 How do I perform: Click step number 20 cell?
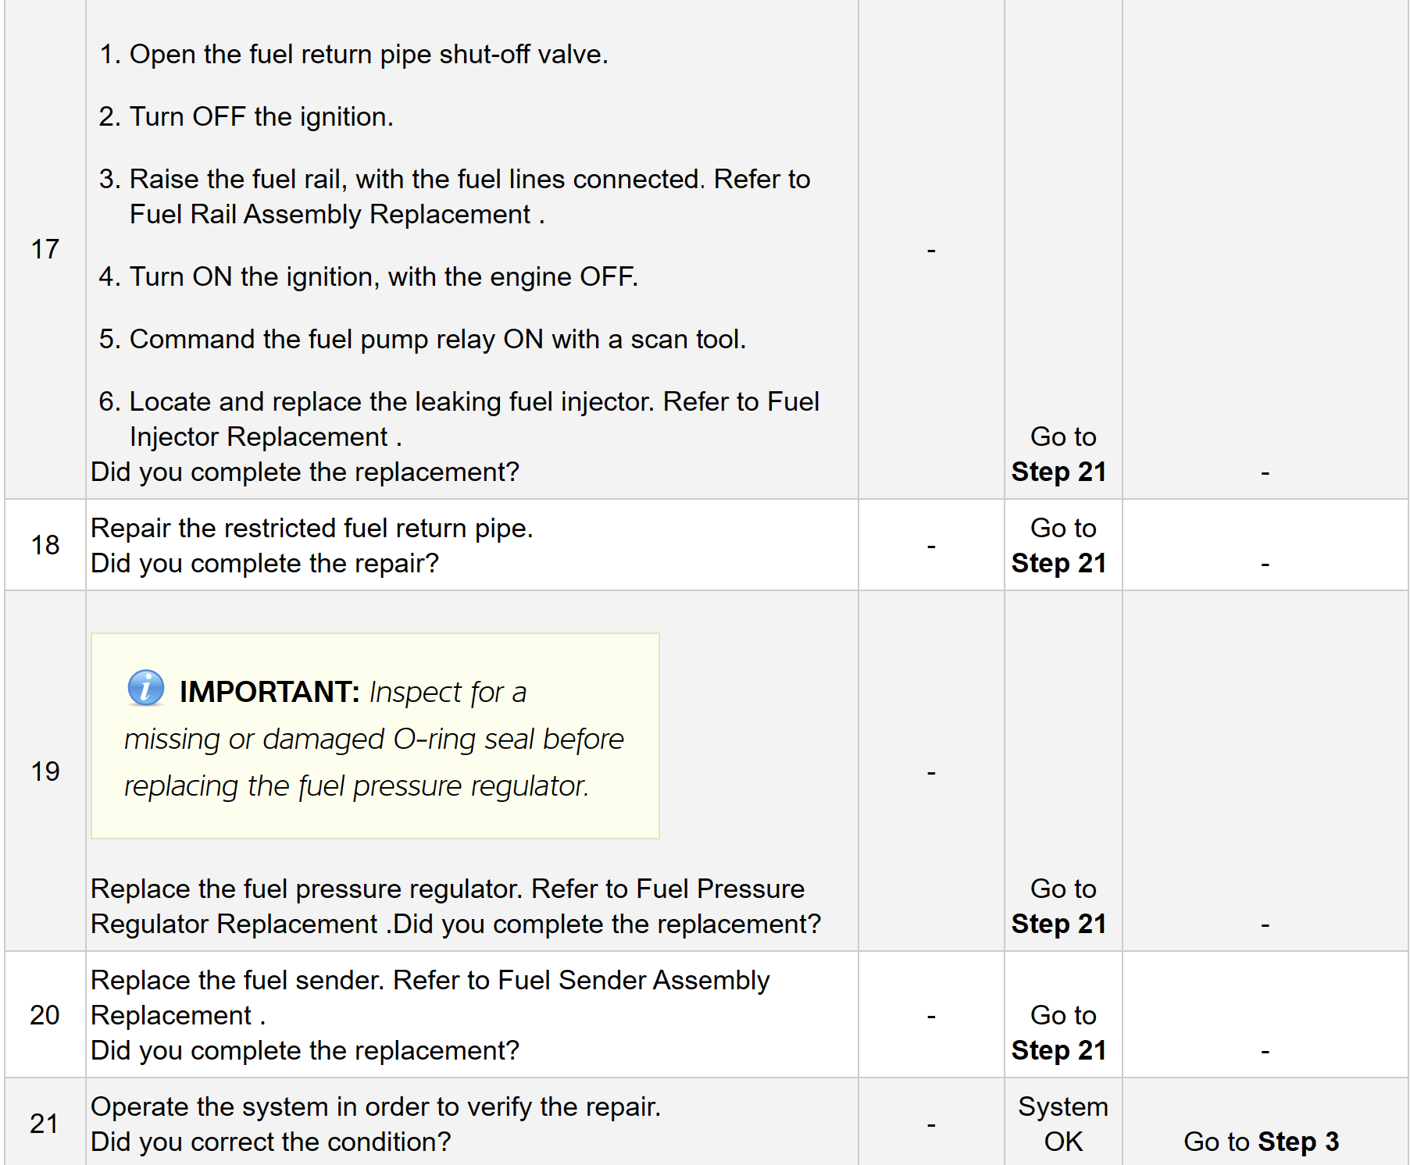(x=45, y=1015)
